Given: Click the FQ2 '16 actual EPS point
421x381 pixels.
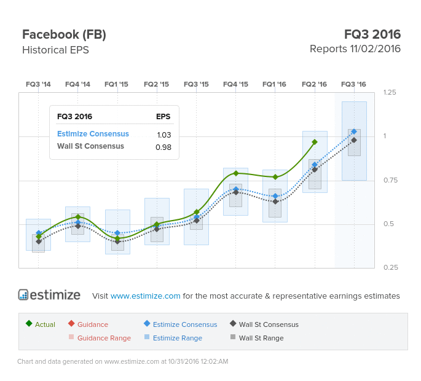Looking at the screenshot, I should [315, 142].
